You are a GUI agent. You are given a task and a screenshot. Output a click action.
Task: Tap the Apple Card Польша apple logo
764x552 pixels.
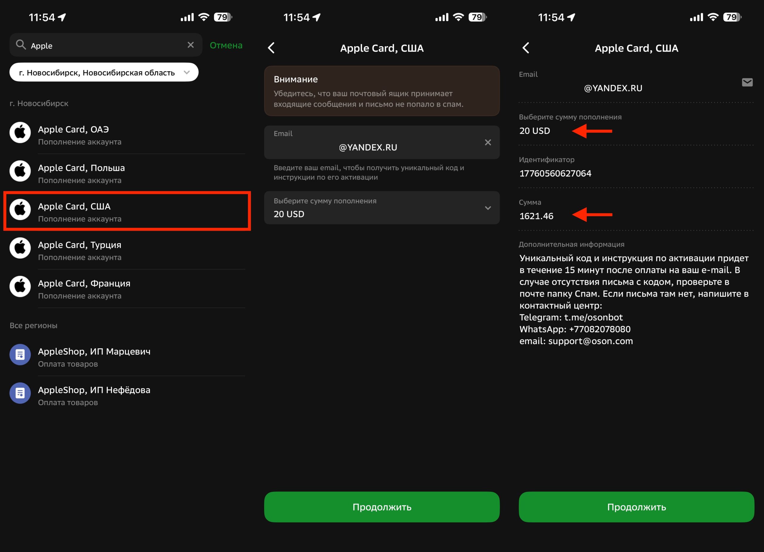click(20, 171)
